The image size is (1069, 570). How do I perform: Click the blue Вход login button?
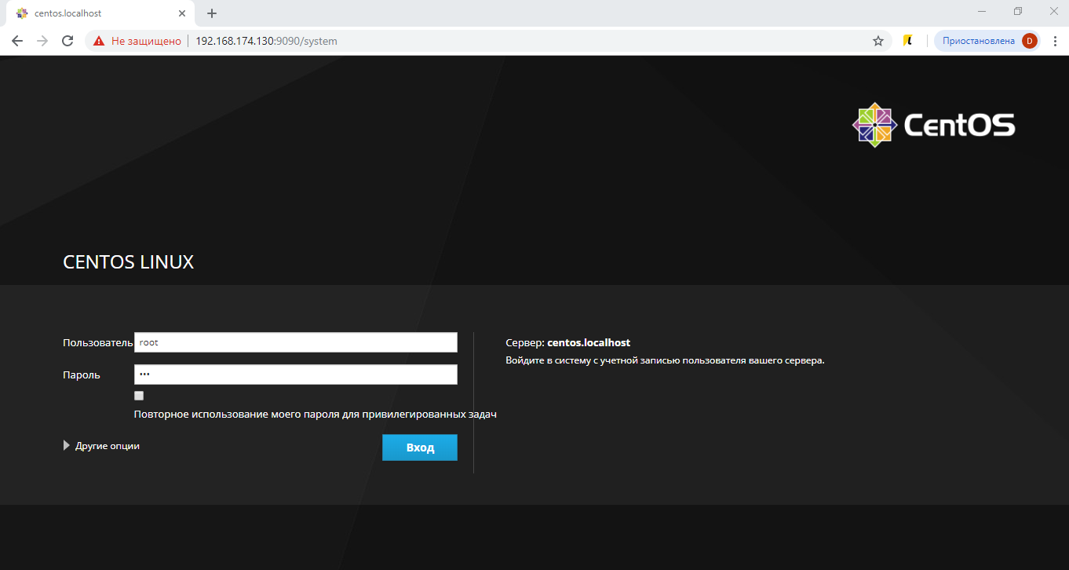coord(420,448)
